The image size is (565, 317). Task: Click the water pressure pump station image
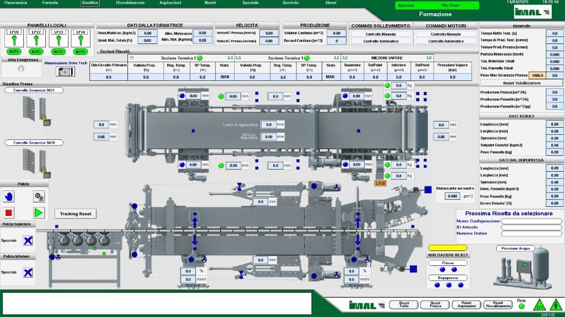click(x=524, y=264)
